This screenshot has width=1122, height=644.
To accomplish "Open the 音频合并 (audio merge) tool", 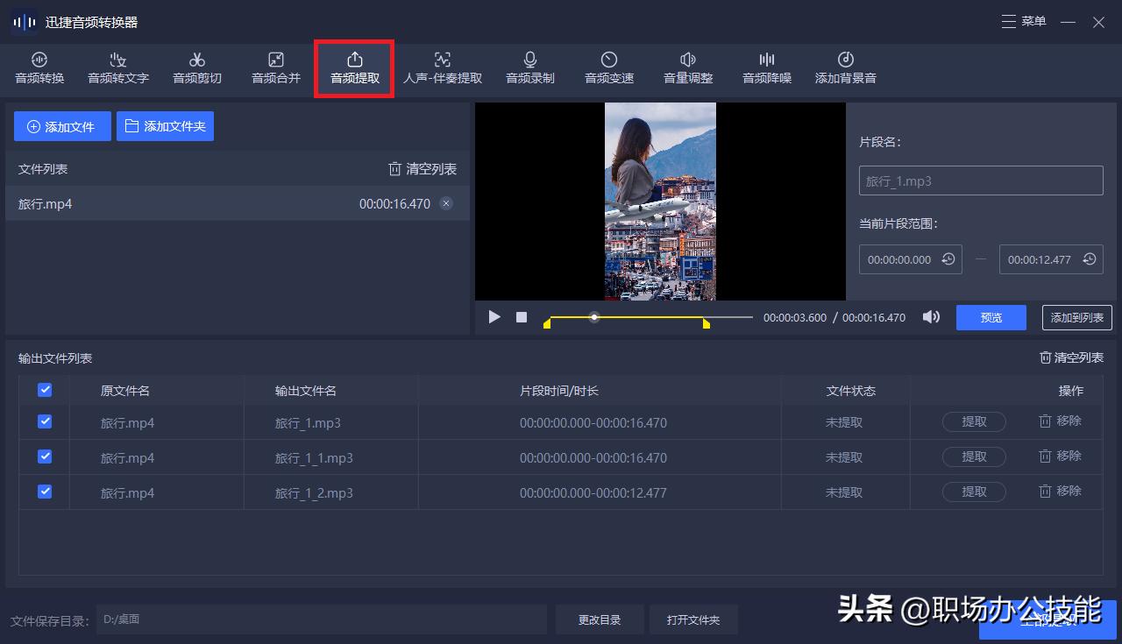I will tap(274, 68).
